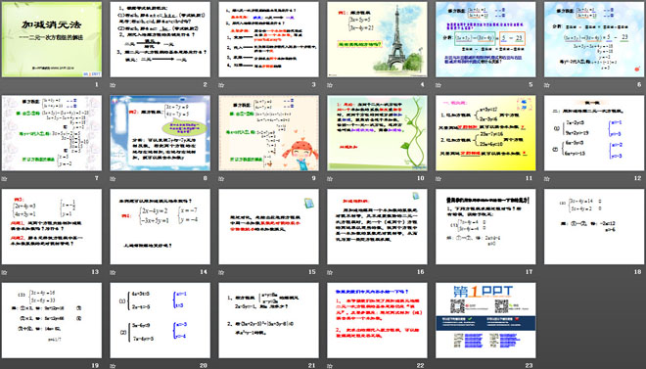646x369 pixels.
Task: Select the last slide with 第1PPT logo
Action: pos(485,320)
